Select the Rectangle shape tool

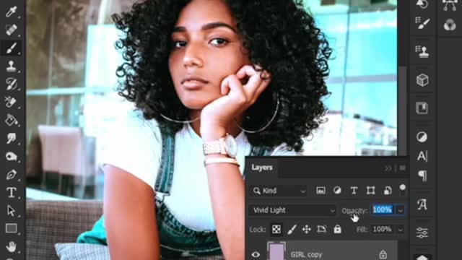[x=12, y=228]
